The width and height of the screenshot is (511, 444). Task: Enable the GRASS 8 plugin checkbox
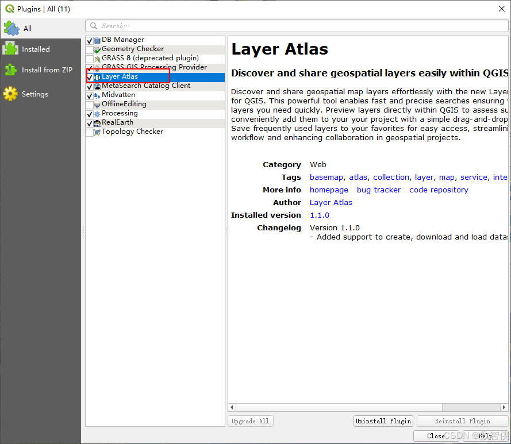pos(90,59)
